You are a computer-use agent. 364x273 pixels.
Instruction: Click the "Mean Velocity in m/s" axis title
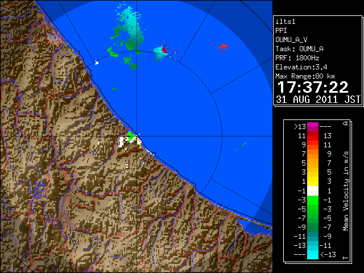pos(346,191)
